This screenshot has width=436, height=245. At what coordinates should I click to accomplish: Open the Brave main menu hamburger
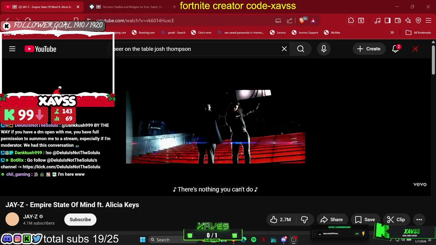coord(429,20)
